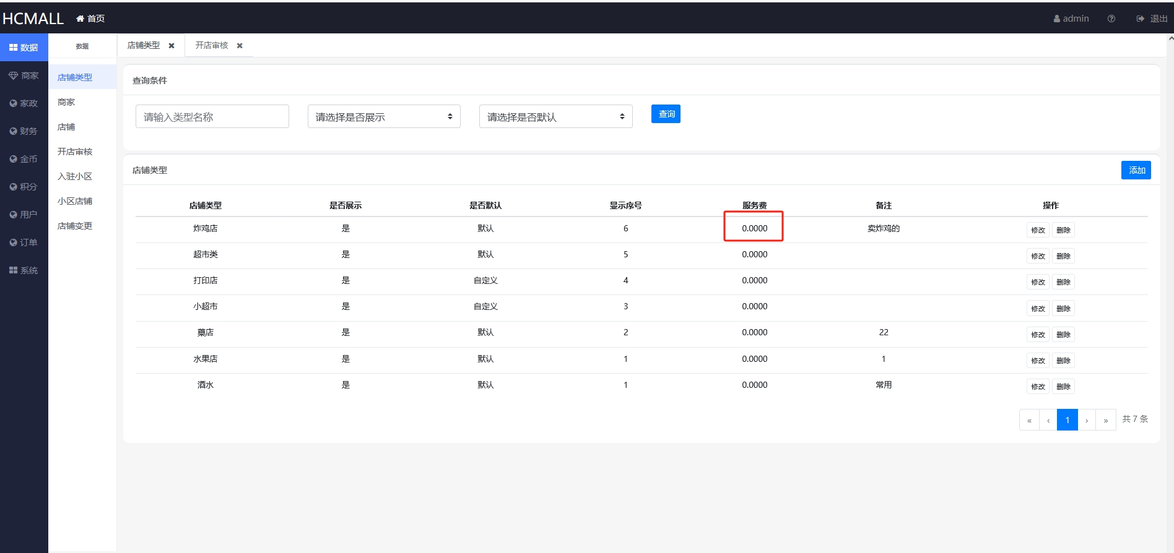Click the blue 查询 button
1174x553 pixels.
coord(666,114)
